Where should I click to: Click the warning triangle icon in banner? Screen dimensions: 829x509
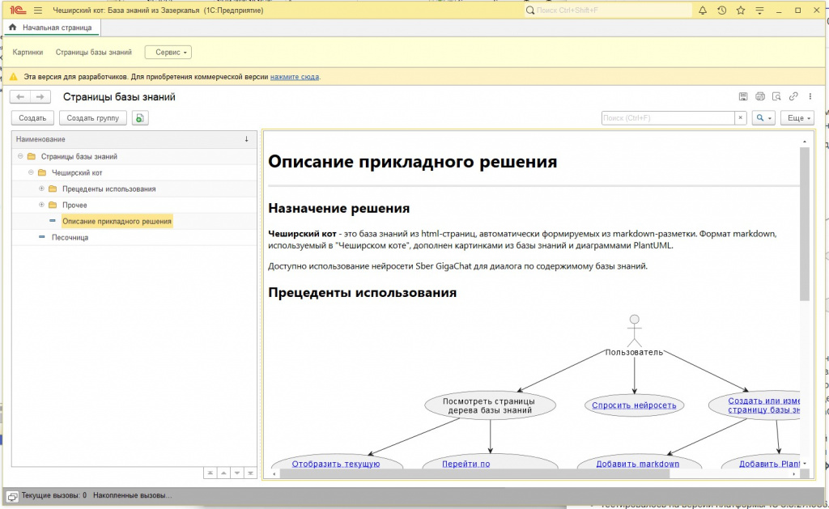[x=14, y=77]
